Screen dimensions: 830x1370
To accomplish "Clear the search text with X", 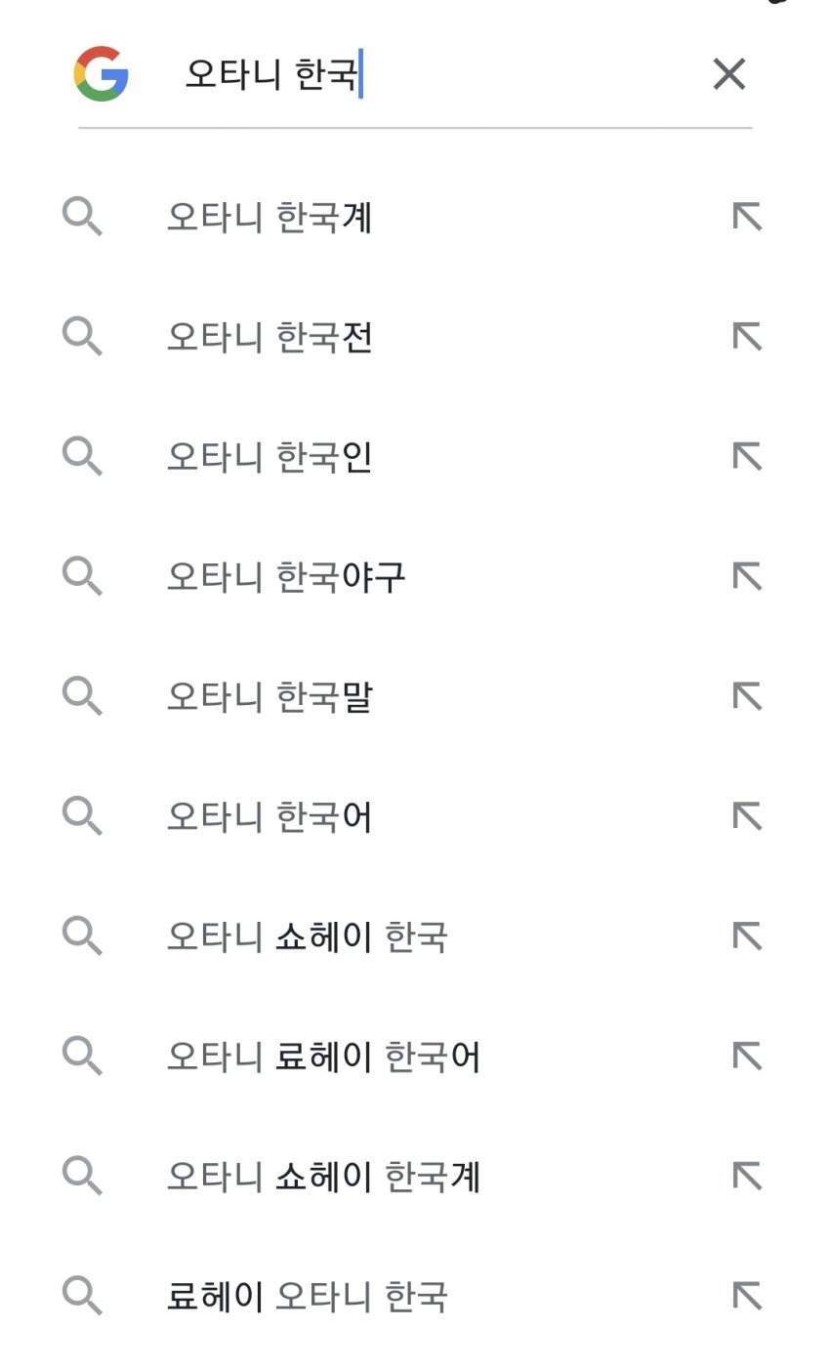I will 729,74.
